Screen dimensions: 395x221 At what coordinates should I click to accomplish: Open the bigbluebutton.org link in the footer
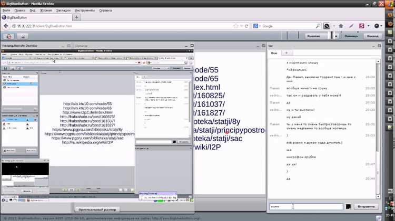[176, 218]
